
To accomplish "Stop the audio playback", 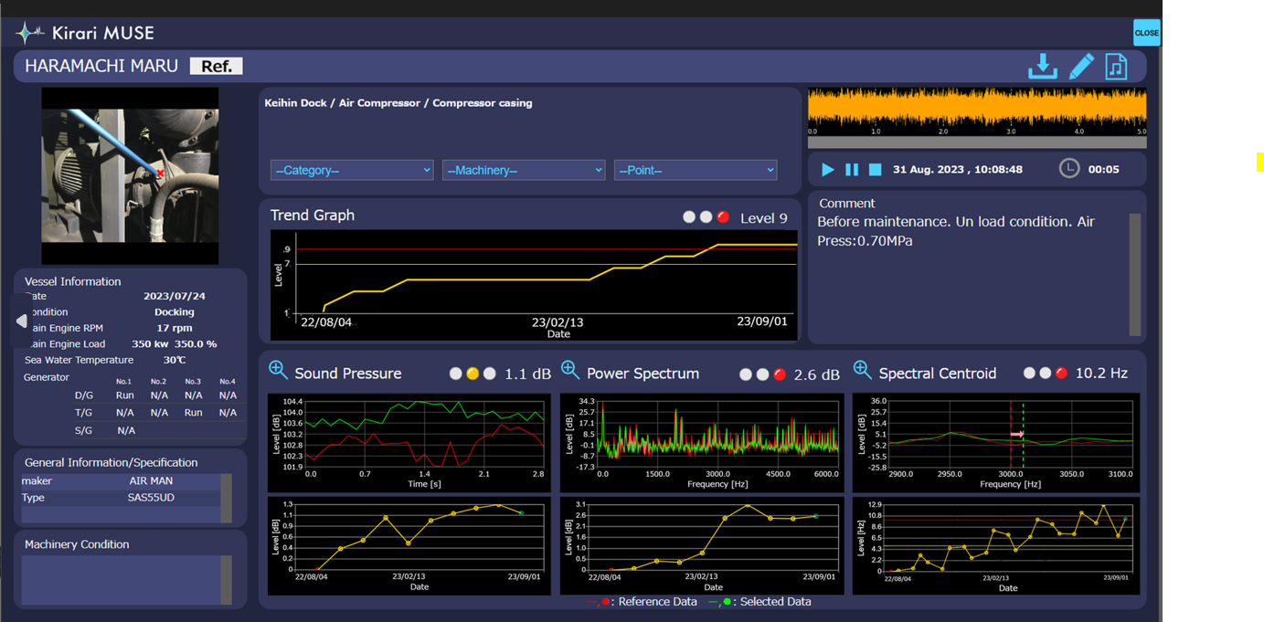I will pos(875,170).
